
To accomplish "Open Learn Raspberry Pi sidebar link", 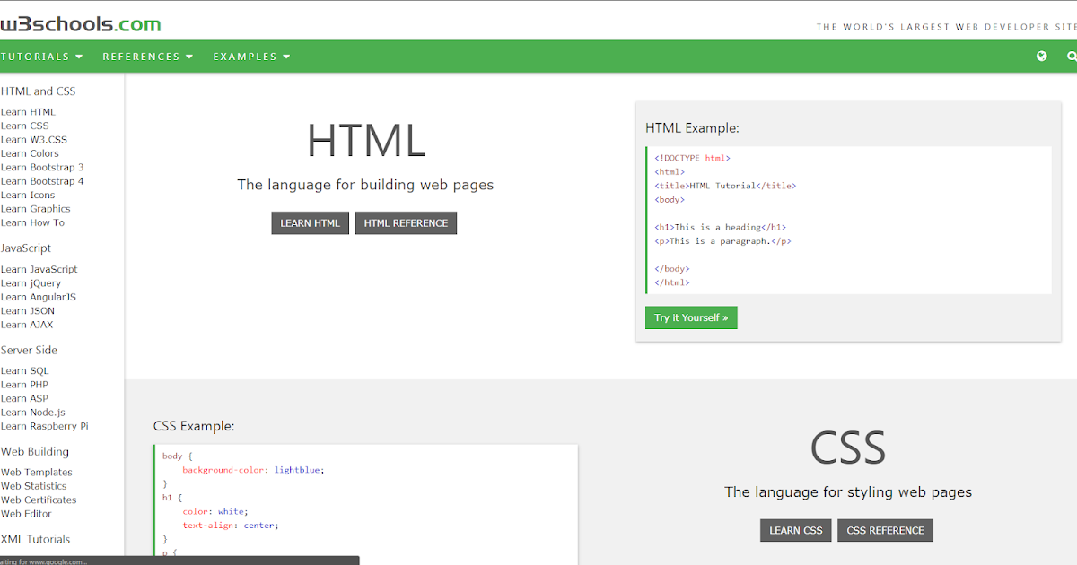I will click(45, 426).
